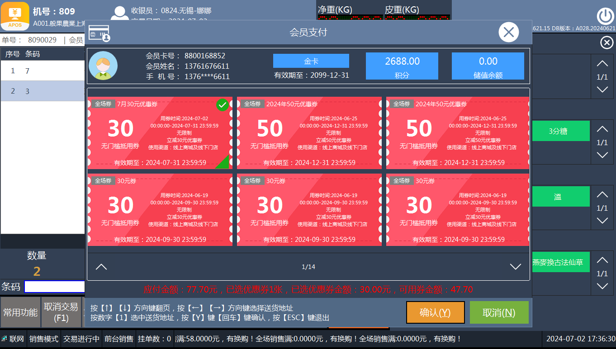Go to the next coupon page
This screenshot has width=616, height=349.
click(516, 267)
